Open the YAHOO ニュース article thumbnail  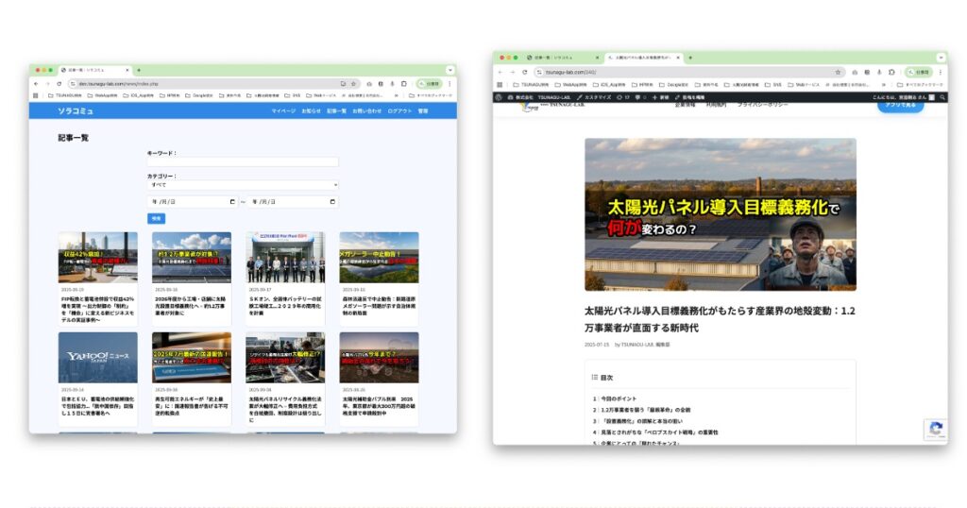coord(98,357)
